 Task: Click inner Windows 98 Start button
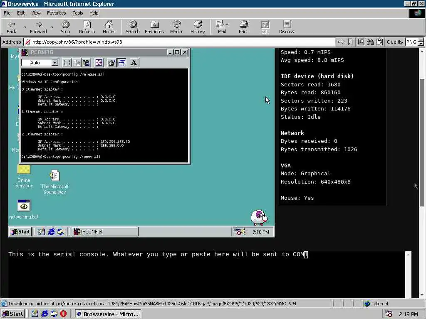pos(20,232)
